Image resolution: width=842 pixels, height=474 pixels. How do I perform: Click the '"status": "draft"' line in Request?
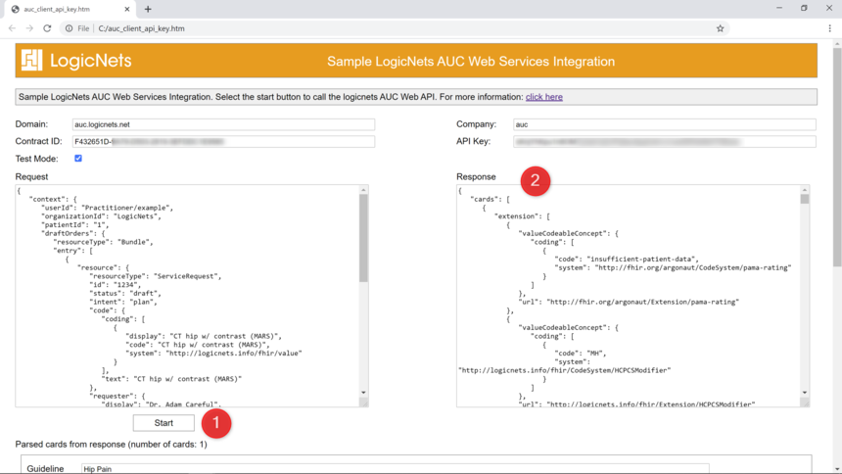(x=125, y=294)
